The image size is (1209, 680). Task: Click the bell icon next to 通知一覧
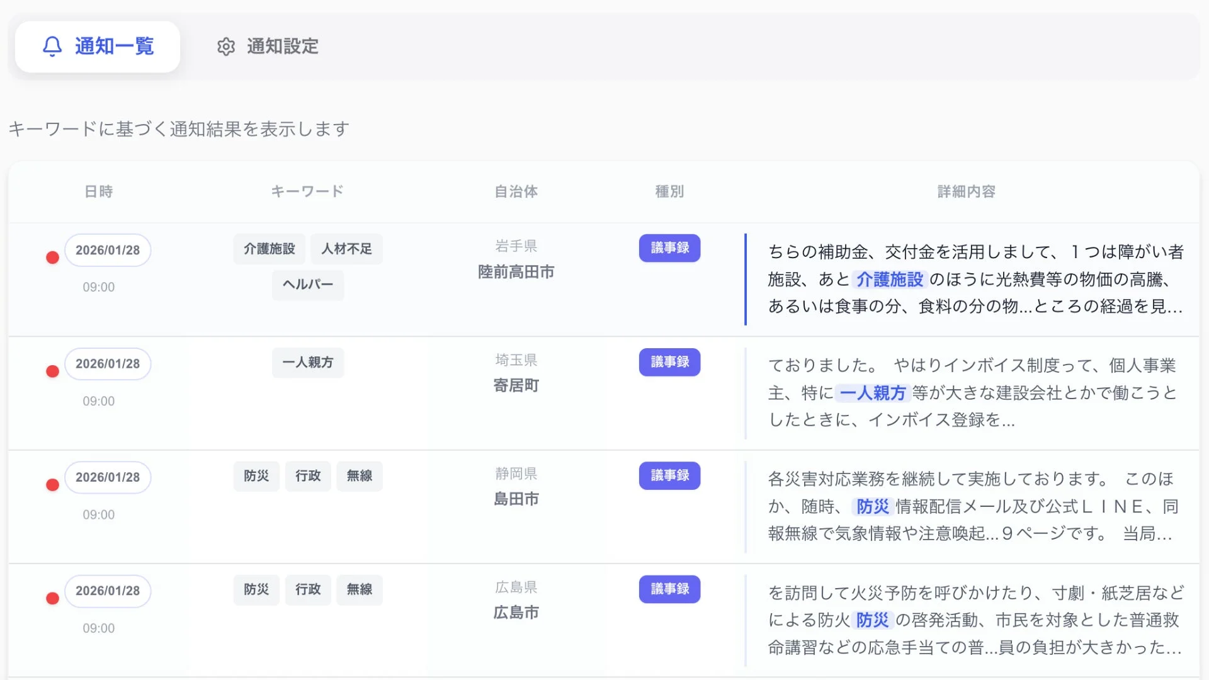[52, 46]
